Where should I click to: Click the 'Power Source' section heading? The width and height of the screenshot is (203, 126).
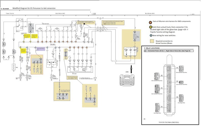pos(10,13)
